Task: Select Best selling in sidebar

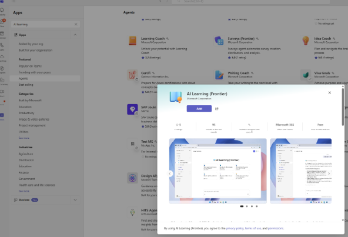Action: click(x=26, y=85)
